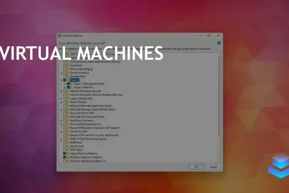Screen dimensions: 289x193
Task: Select the Telnet Client folder icon
Action: (x=67, y=146)
